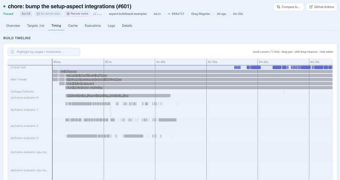Click the //... target pattern text
The image size is (340, 180).
click(x=97, y=14)
